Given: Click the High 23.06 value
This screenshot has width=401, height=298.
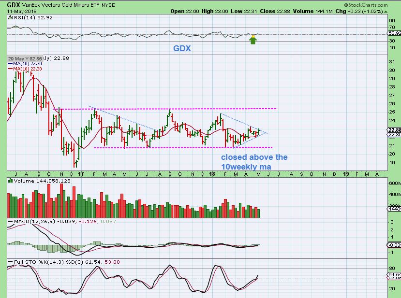Looking at the screenshot, I should pos(215,11).
